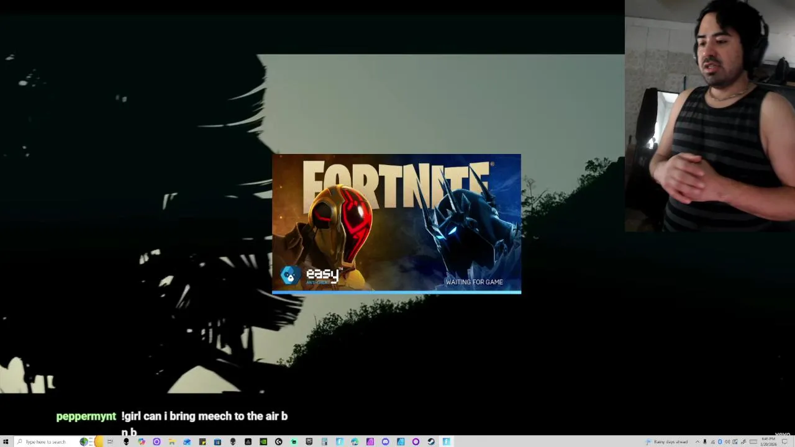Expand the hidden system tray icons chevron
Image resolution: width=795 pixels, height=447 pixels.
tap(697, 442)
